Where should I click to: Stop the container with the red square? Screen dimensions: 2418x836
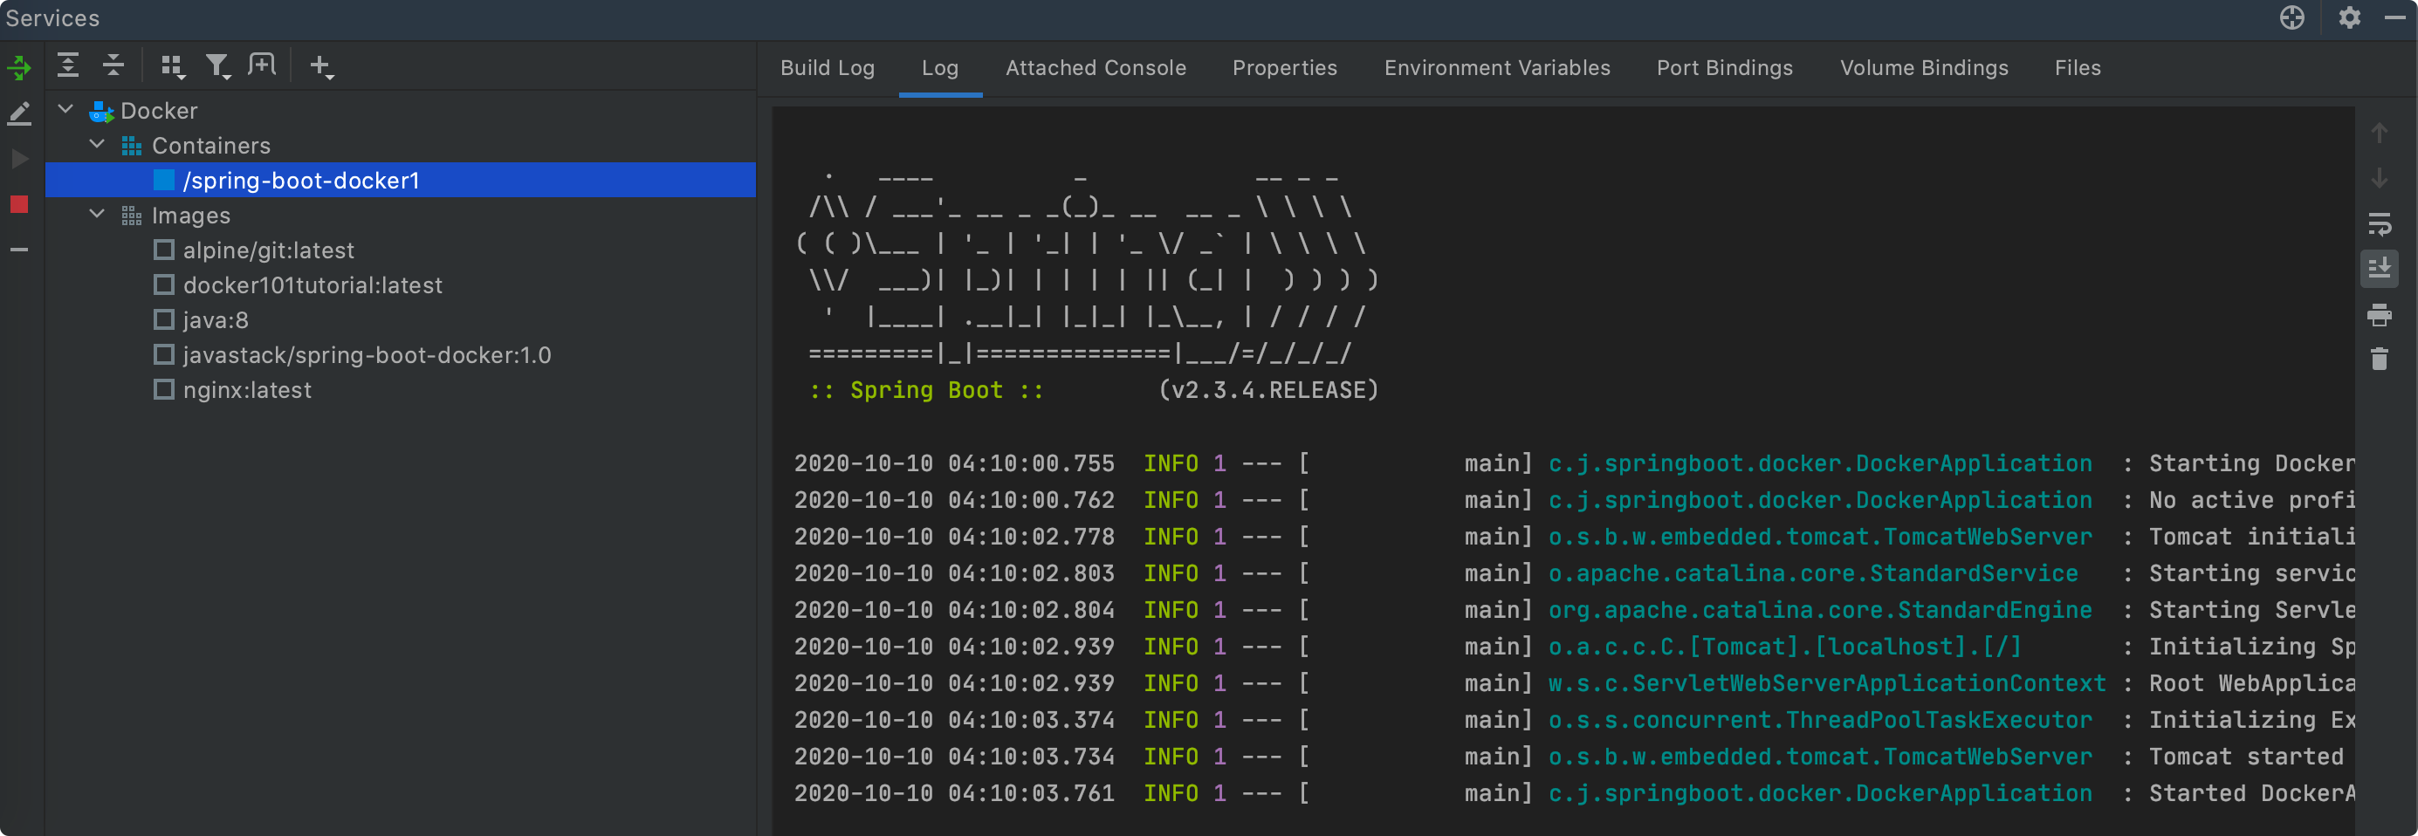[x=20, y=204]
